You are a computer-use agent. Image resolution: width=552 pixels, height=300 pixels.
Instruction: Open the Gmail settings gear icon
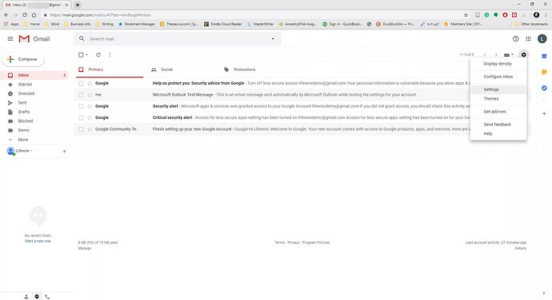pos(523,55)
